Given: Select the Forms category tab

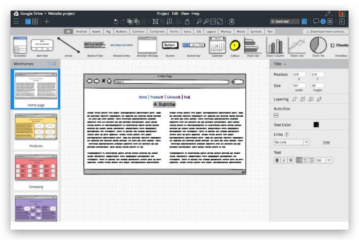Looking at the screenshot, I should tap(174, 31).
